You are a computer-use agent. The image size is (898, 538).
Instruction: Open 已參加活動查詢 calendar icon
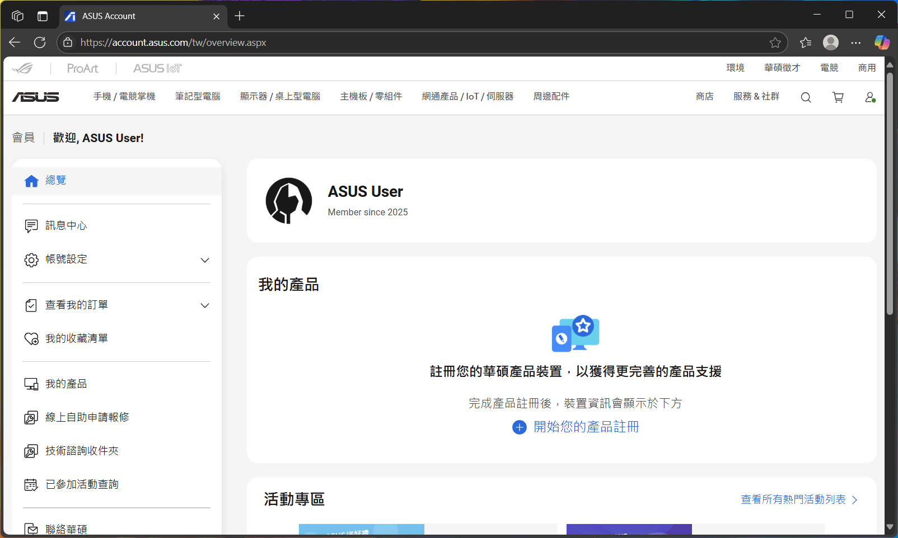31,485
